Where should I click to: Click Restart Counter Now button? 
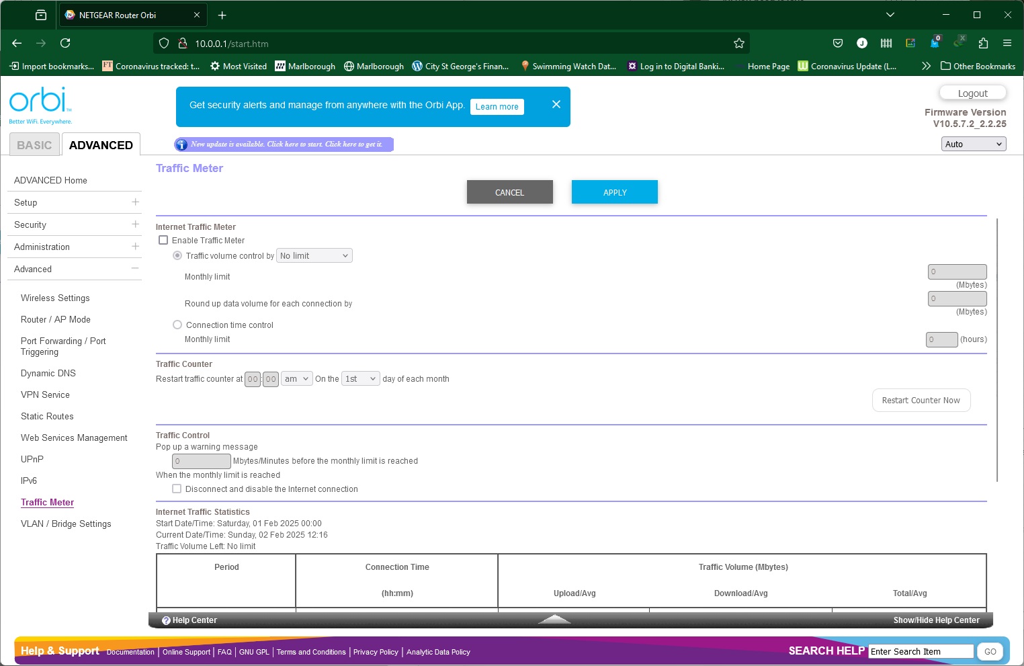tap(921, 400)
